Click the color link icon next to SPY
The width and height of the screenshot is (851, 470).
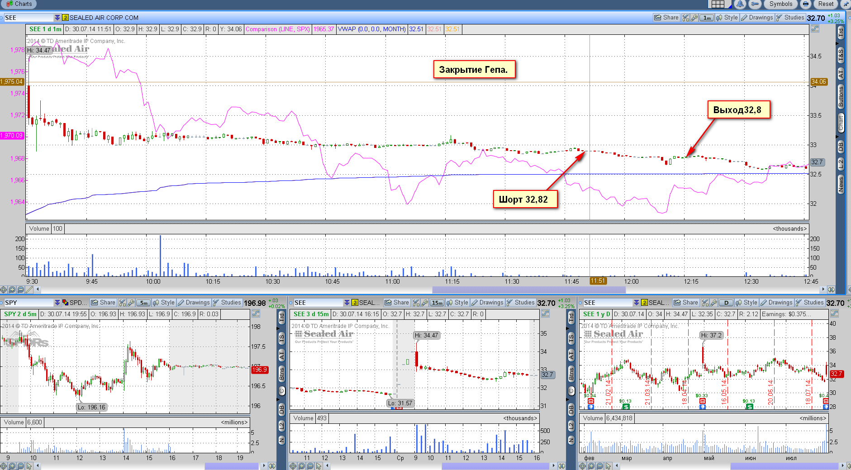click(x=65, y=303)
